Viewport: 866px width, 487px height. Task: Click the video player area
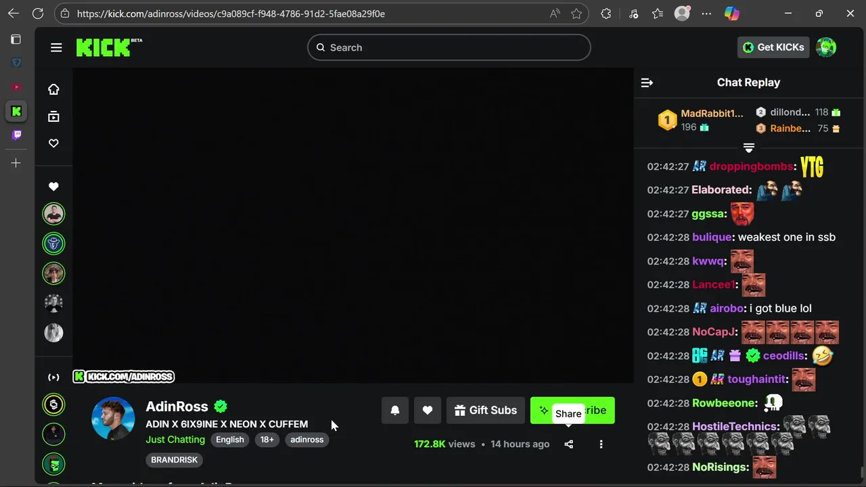tap(353, 225)
